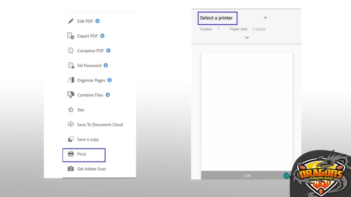Click the Copies number field

219,29
